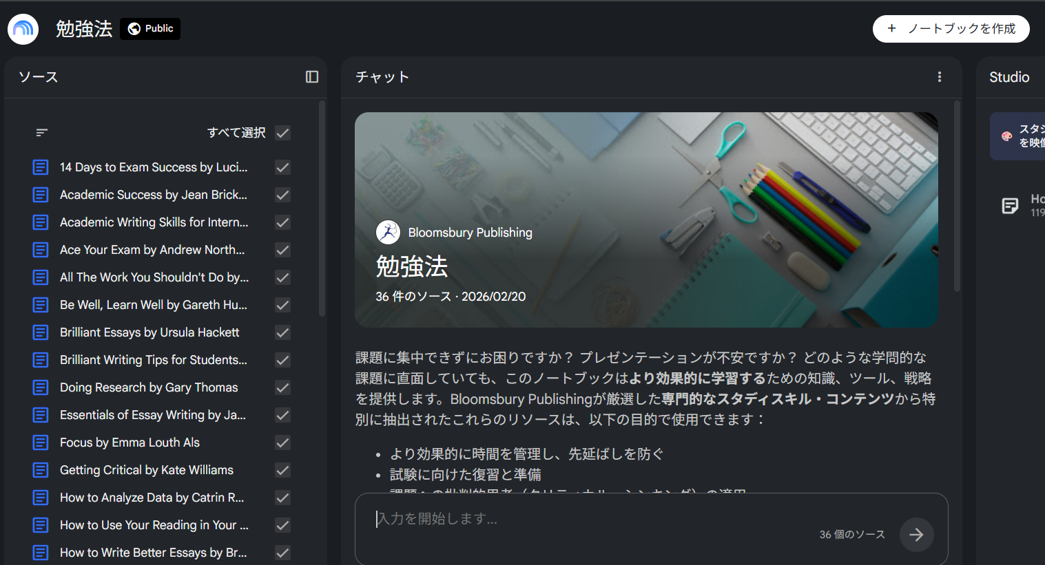Click the sources list vertical scrollbar
This screenshot has width=1045, height=565.
322,209
